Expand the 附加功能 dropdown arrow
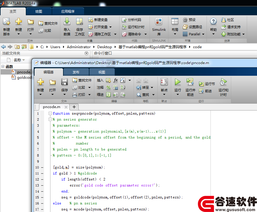Image resolution: width=257 pixels, height=212 pixels. (243, 34)
